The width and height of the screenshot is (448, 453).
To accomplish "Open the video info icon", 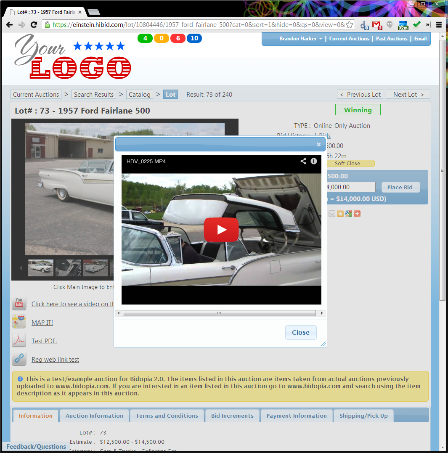I will pyautogui.click(x=314, y=161).
